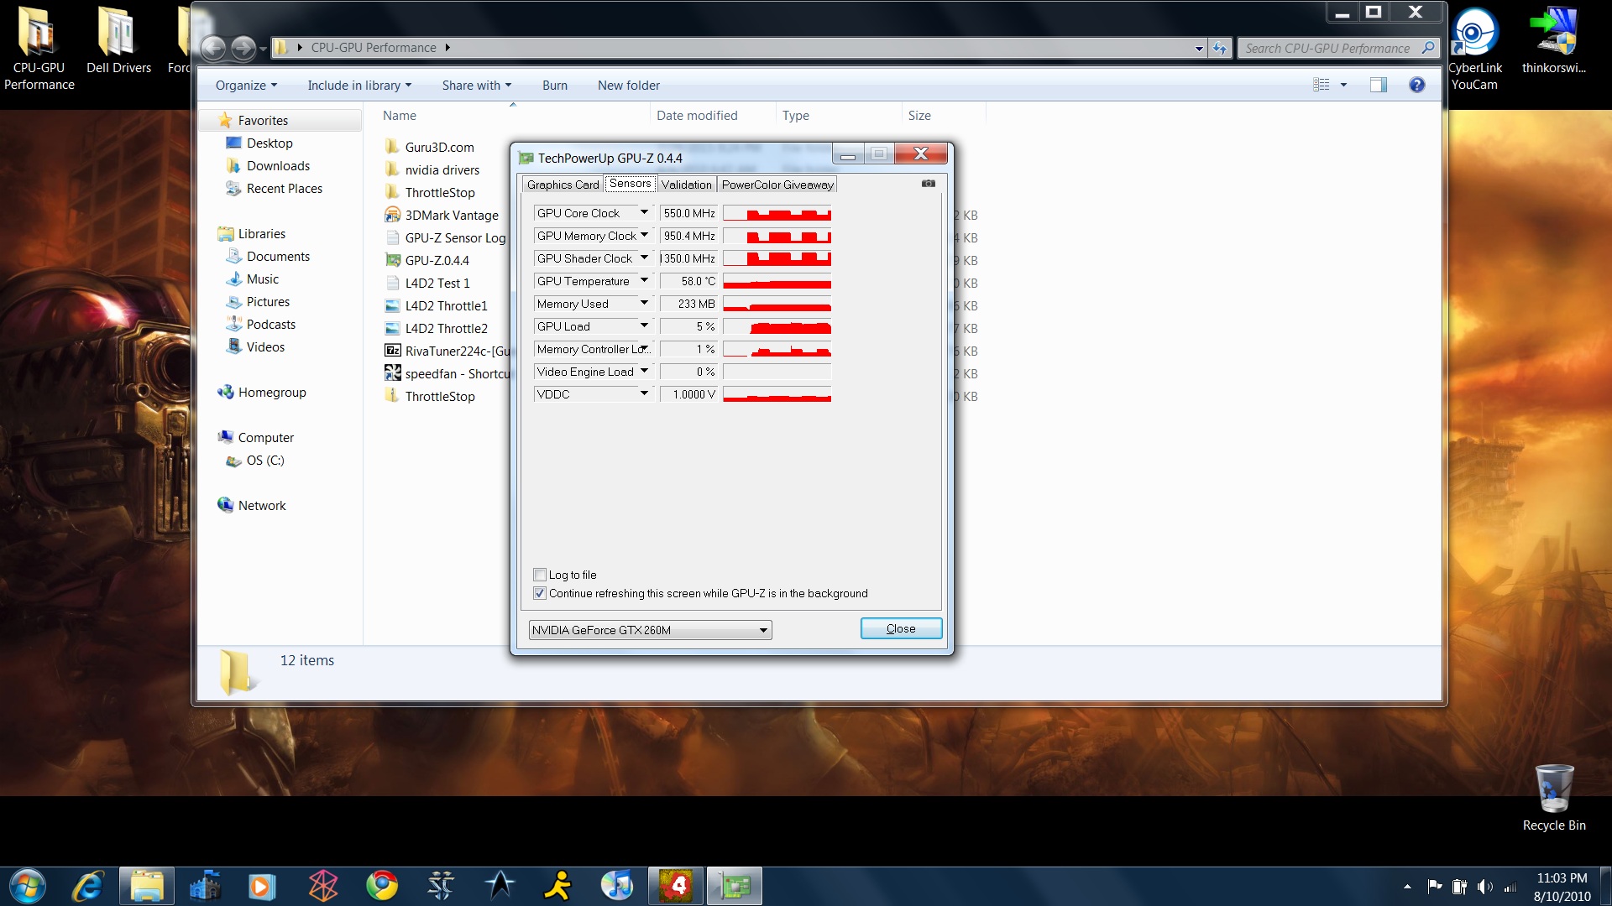
Task: Open Internet Explorer from the taskbar
Action: click(x=88, y=886)
